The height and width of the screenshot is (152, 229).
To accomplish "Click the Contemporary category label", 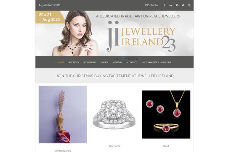I will (63, 151).
